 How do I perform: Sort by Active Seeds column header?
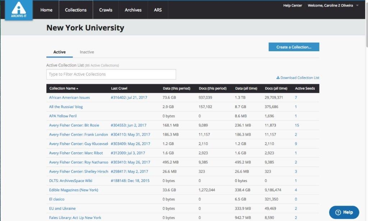coord(305,88)
